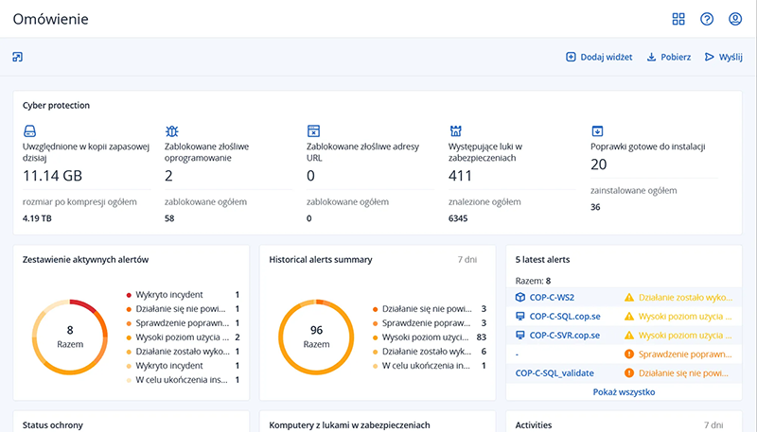Click the warning triangle for Działanie zostało wyko...
This screenshot has height=432, width=757.
tap(629, 298)
